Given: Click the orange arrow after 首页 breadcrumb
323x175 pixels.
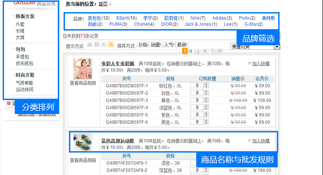Looking at the screenshot, I should point(110,4).
